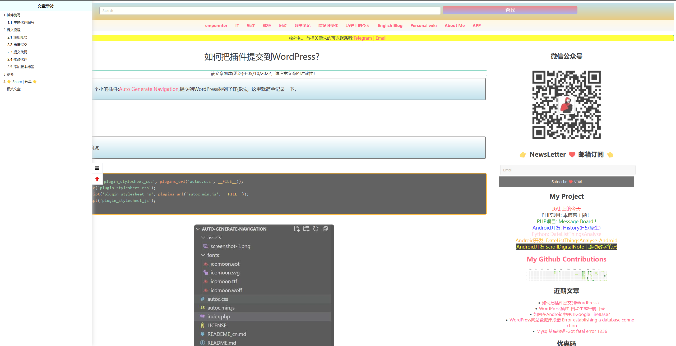Jump to 4 Share | 分享 in contents
This screenshot has width=676, height=346.
click(20, 82)
